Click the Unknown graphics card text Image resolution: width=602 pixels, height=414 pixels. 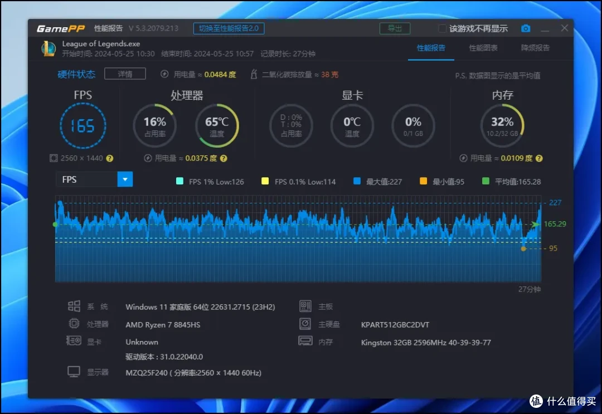142,342
